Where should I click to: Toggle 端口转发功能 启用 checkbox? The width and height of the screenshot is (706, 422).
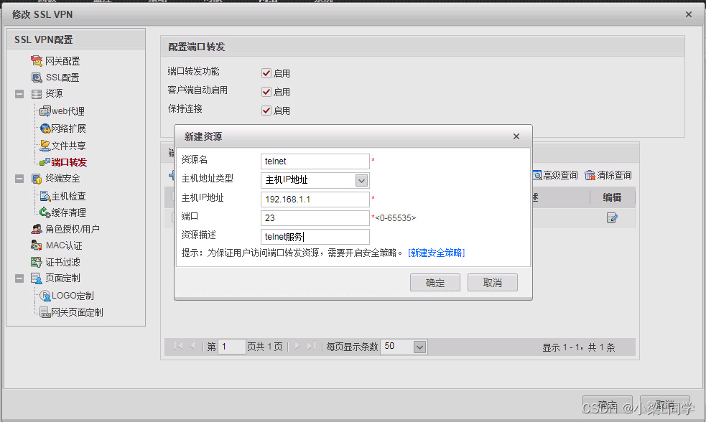(266, 73)
